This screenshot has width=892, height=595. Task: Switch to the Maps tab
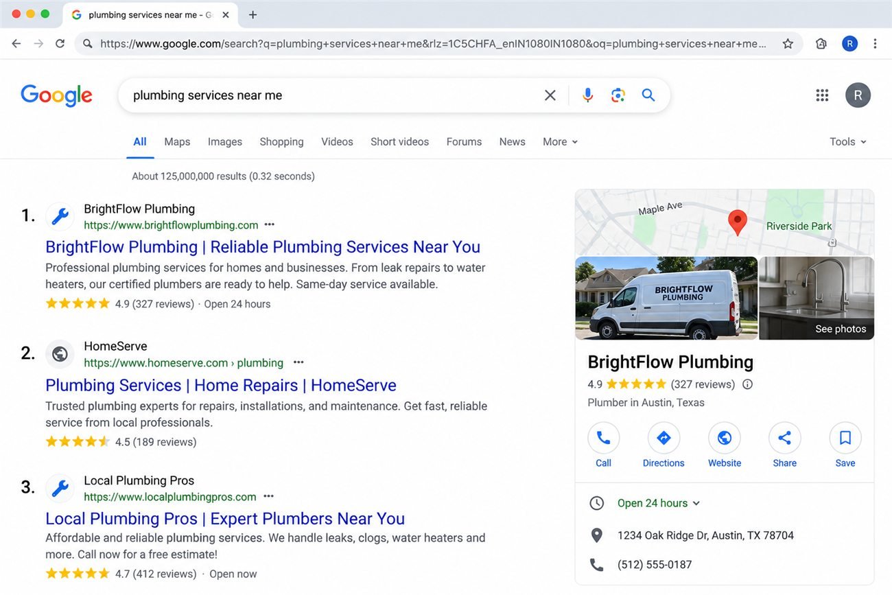point(177,142)
